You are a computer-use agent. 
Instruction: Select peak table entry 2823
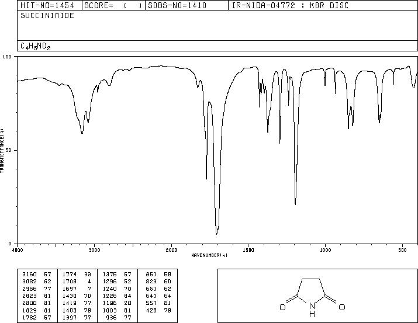(37, 296)
